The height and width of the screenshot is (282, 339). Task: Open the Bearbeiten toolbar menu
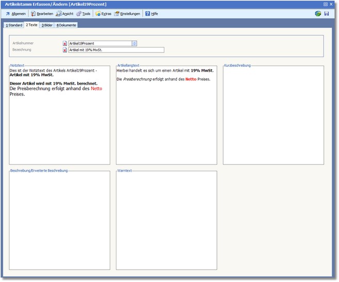tap(42, 13)
